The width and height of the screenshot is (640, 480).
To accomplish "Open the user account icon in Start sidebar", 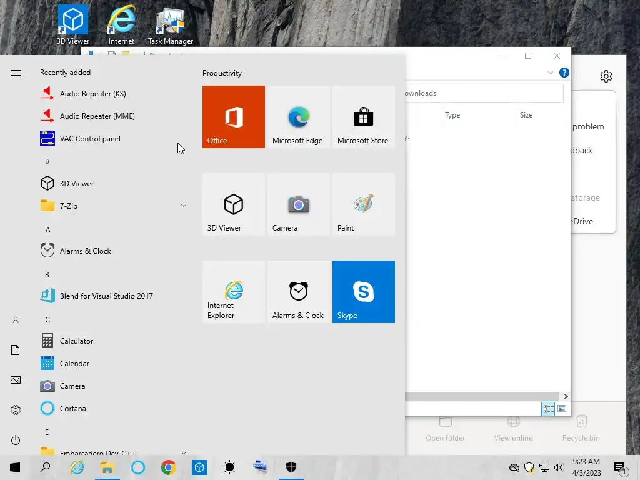I will tap(16, 320).
